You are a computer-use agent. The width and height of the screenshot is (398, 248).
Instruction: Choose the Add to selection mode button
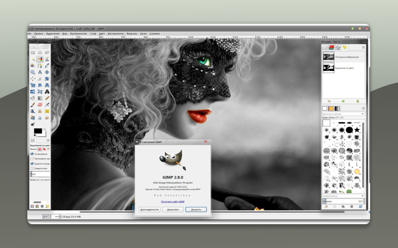tap(44, 149)
